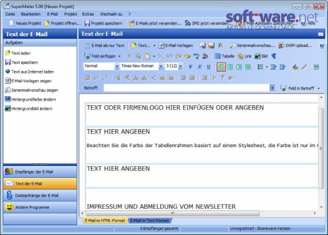
Task: Run the ABC spell check
Action: click(x=196, y=56)
